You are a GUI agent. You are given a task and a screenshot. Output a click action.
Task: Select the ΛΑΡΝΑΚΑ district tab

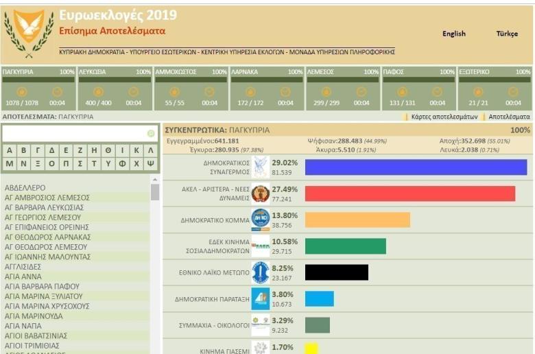coord(267,88)
